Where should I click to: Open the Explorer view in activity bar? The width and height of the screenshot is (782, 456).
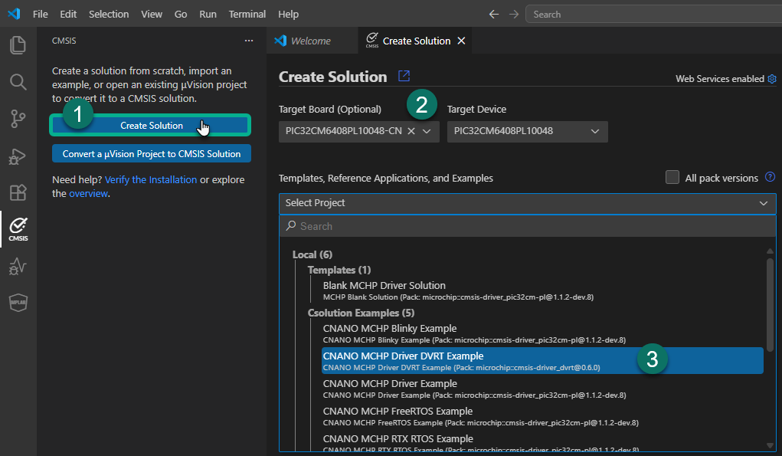18,45
